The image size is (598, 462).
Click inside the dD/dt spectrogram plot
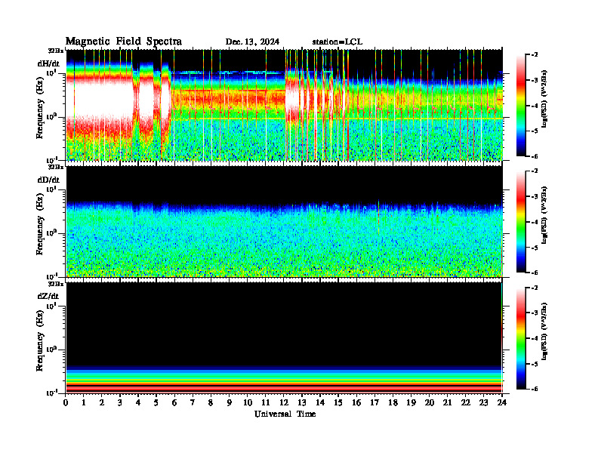(284, 221)
